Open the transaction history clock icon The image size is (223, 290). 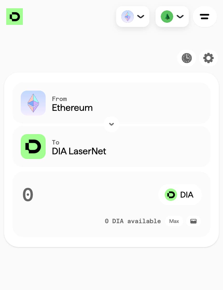point(187,58)
